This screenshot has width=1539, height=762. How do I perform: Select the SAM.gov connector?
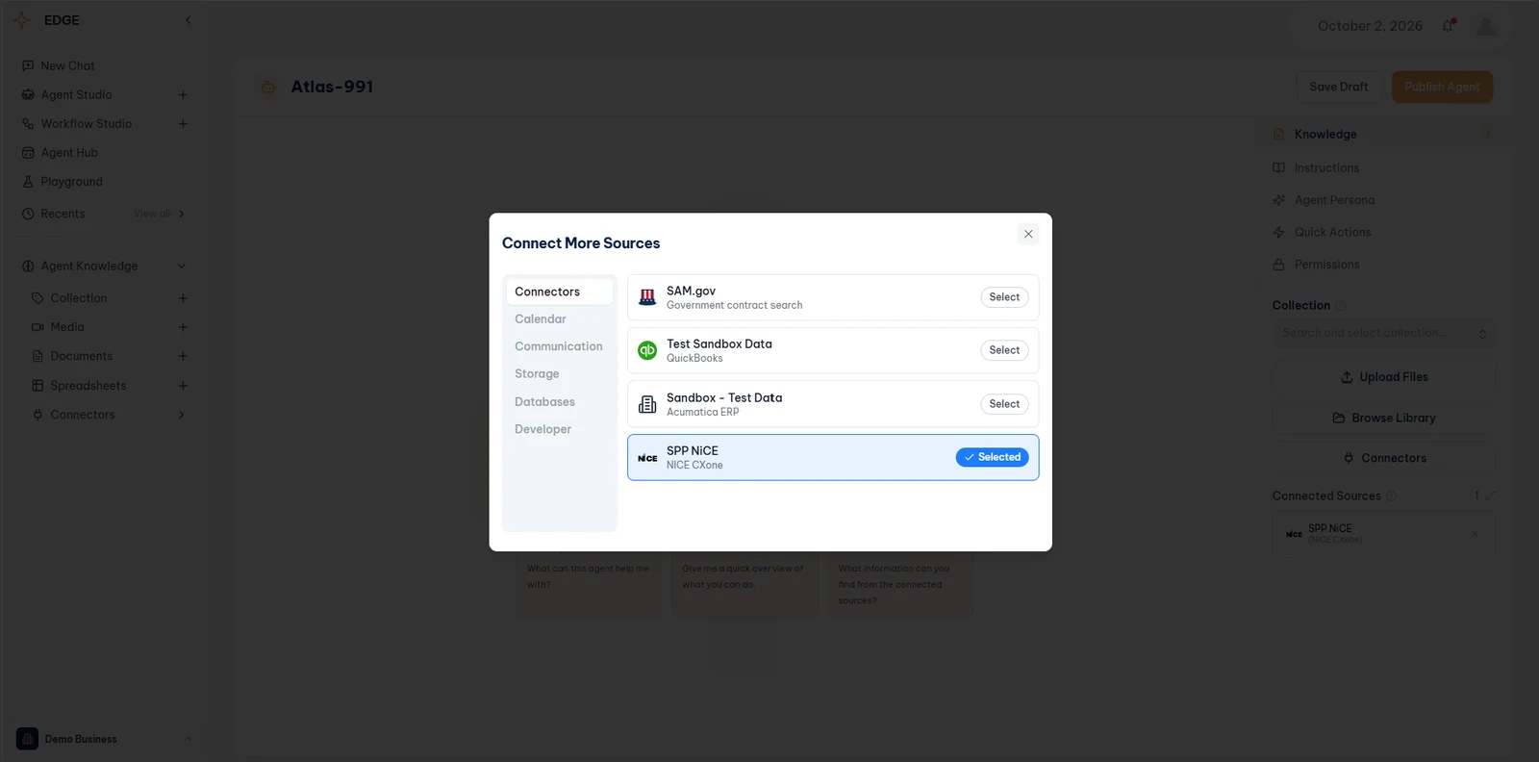click(x=1004, y=297)
